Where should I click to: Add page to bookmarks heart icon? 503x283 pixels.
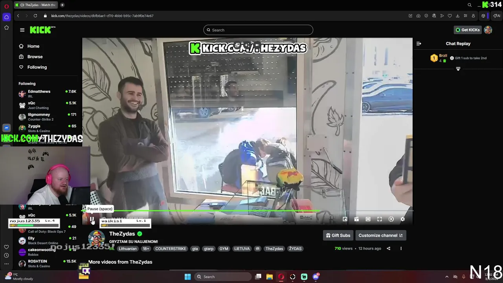[x=450, y=16]
